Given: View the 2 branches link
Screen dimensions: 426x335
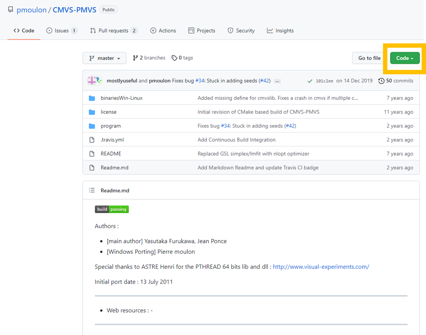Looking at the screenshot, I should pyautogui.click(x=149, y=58).
